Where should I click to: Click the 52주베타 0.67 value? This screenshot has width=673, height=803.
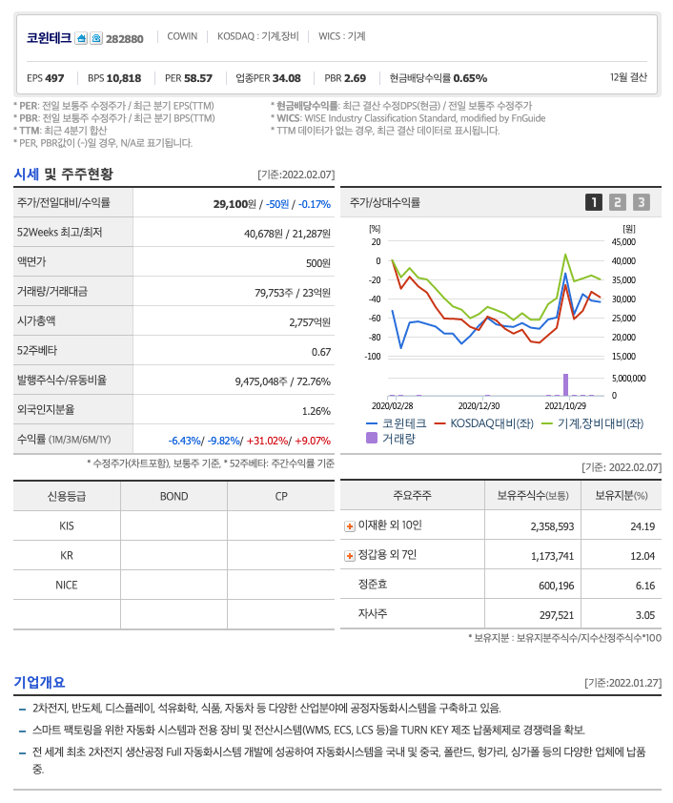tap(321, 352)
